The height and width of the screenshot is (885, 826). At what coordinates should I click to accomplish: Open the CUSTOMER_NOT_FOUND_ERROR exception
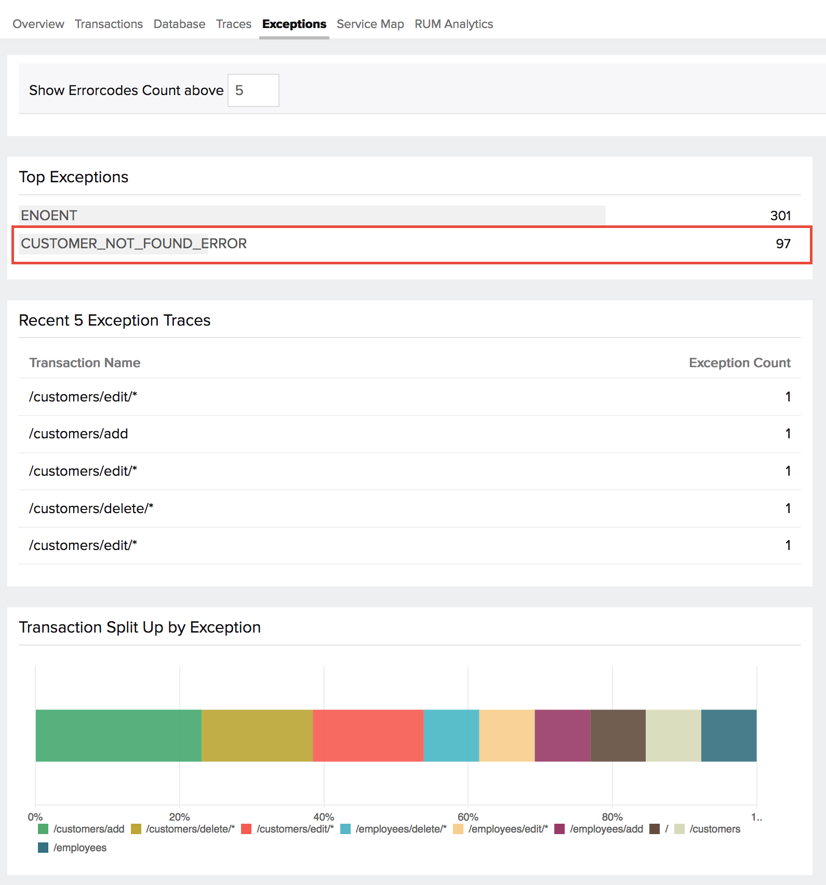pyautogui.click(x=134, y=244)
